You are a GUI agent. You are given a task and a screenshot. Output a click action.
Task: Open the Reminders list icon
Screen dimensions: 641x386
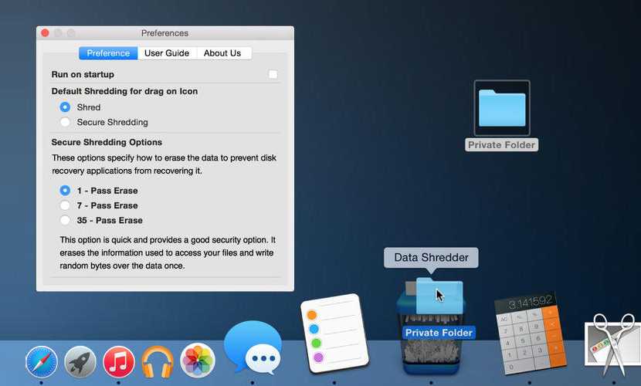pyautogui.click(x=333, y=334)
